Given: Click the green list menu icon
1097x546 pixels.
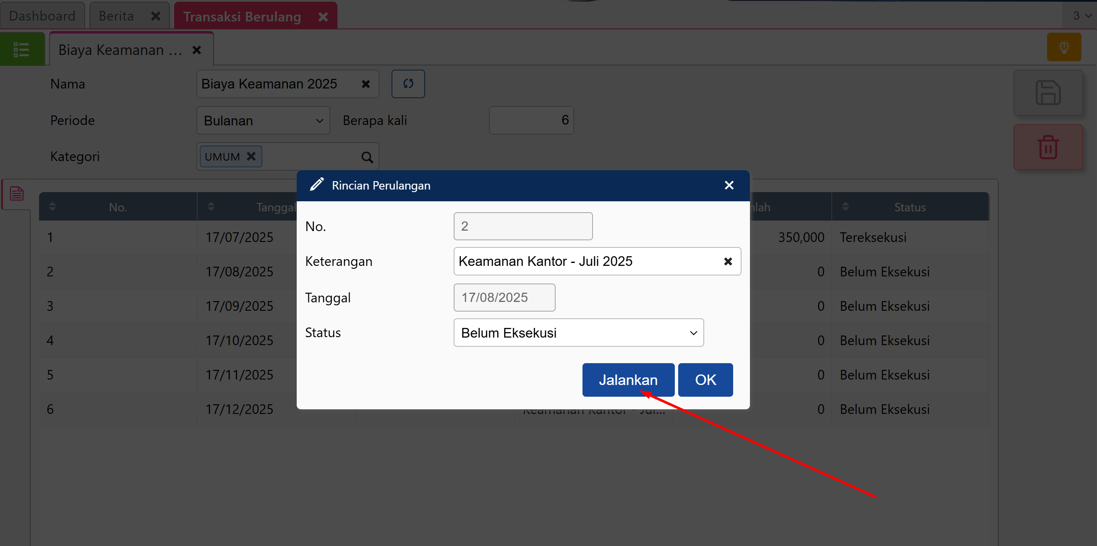Looking at the screenshot, I should coord(21,50).
